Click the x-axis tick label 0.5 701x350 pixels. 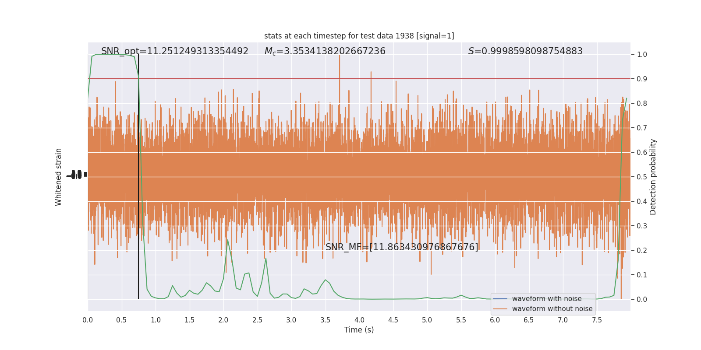121,320
